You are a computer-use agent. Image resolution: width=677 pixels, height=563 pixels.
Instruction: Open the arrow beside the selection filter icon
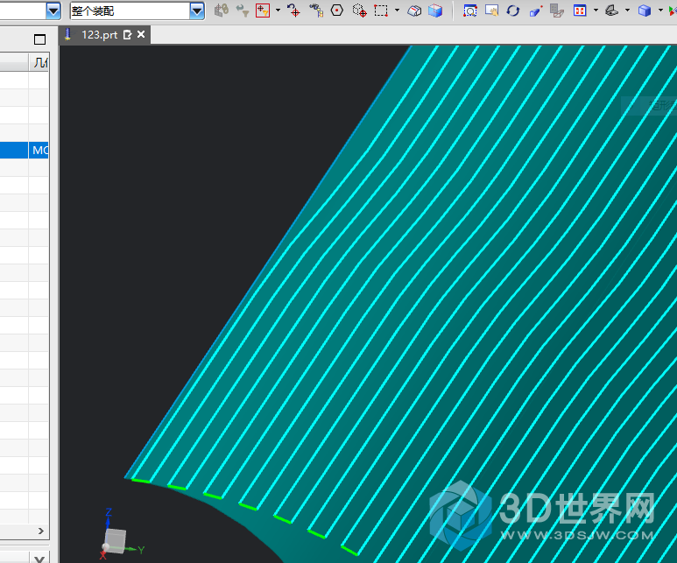(x=278, y=11)
